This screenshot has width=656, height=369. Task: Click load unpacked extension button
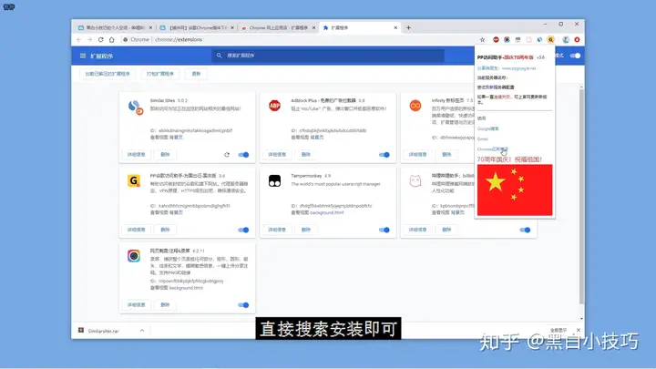[x=108, y=74]
